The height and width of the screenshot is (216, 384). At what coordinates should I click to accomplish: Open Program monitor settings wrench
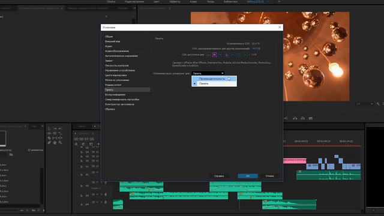(378, 104)
